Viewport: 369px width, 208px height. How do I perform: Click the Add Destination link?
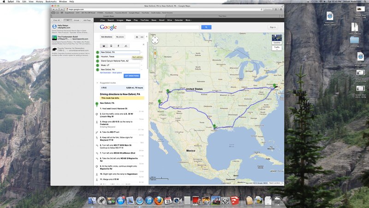106,73
